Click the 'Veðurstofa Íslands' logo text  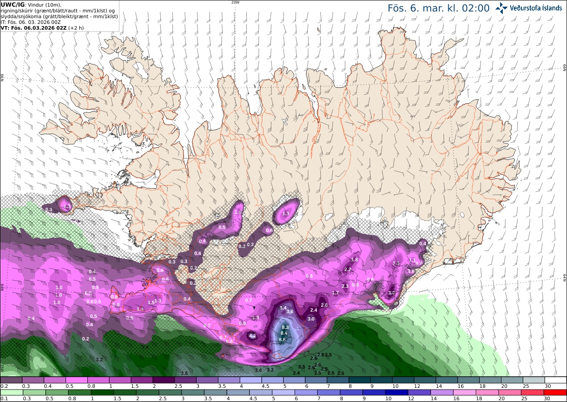click(x=536, y=8)
